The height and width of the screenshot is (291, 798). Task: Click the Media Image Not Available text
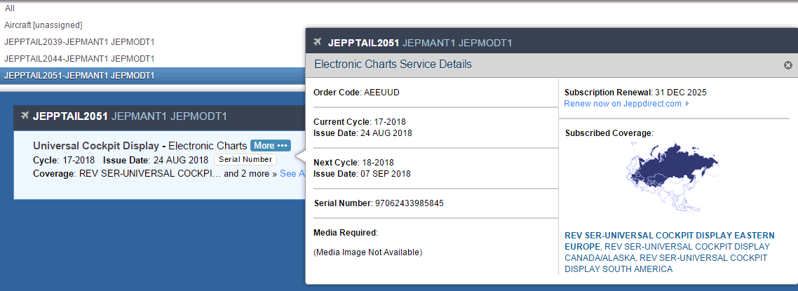(368, 252)
